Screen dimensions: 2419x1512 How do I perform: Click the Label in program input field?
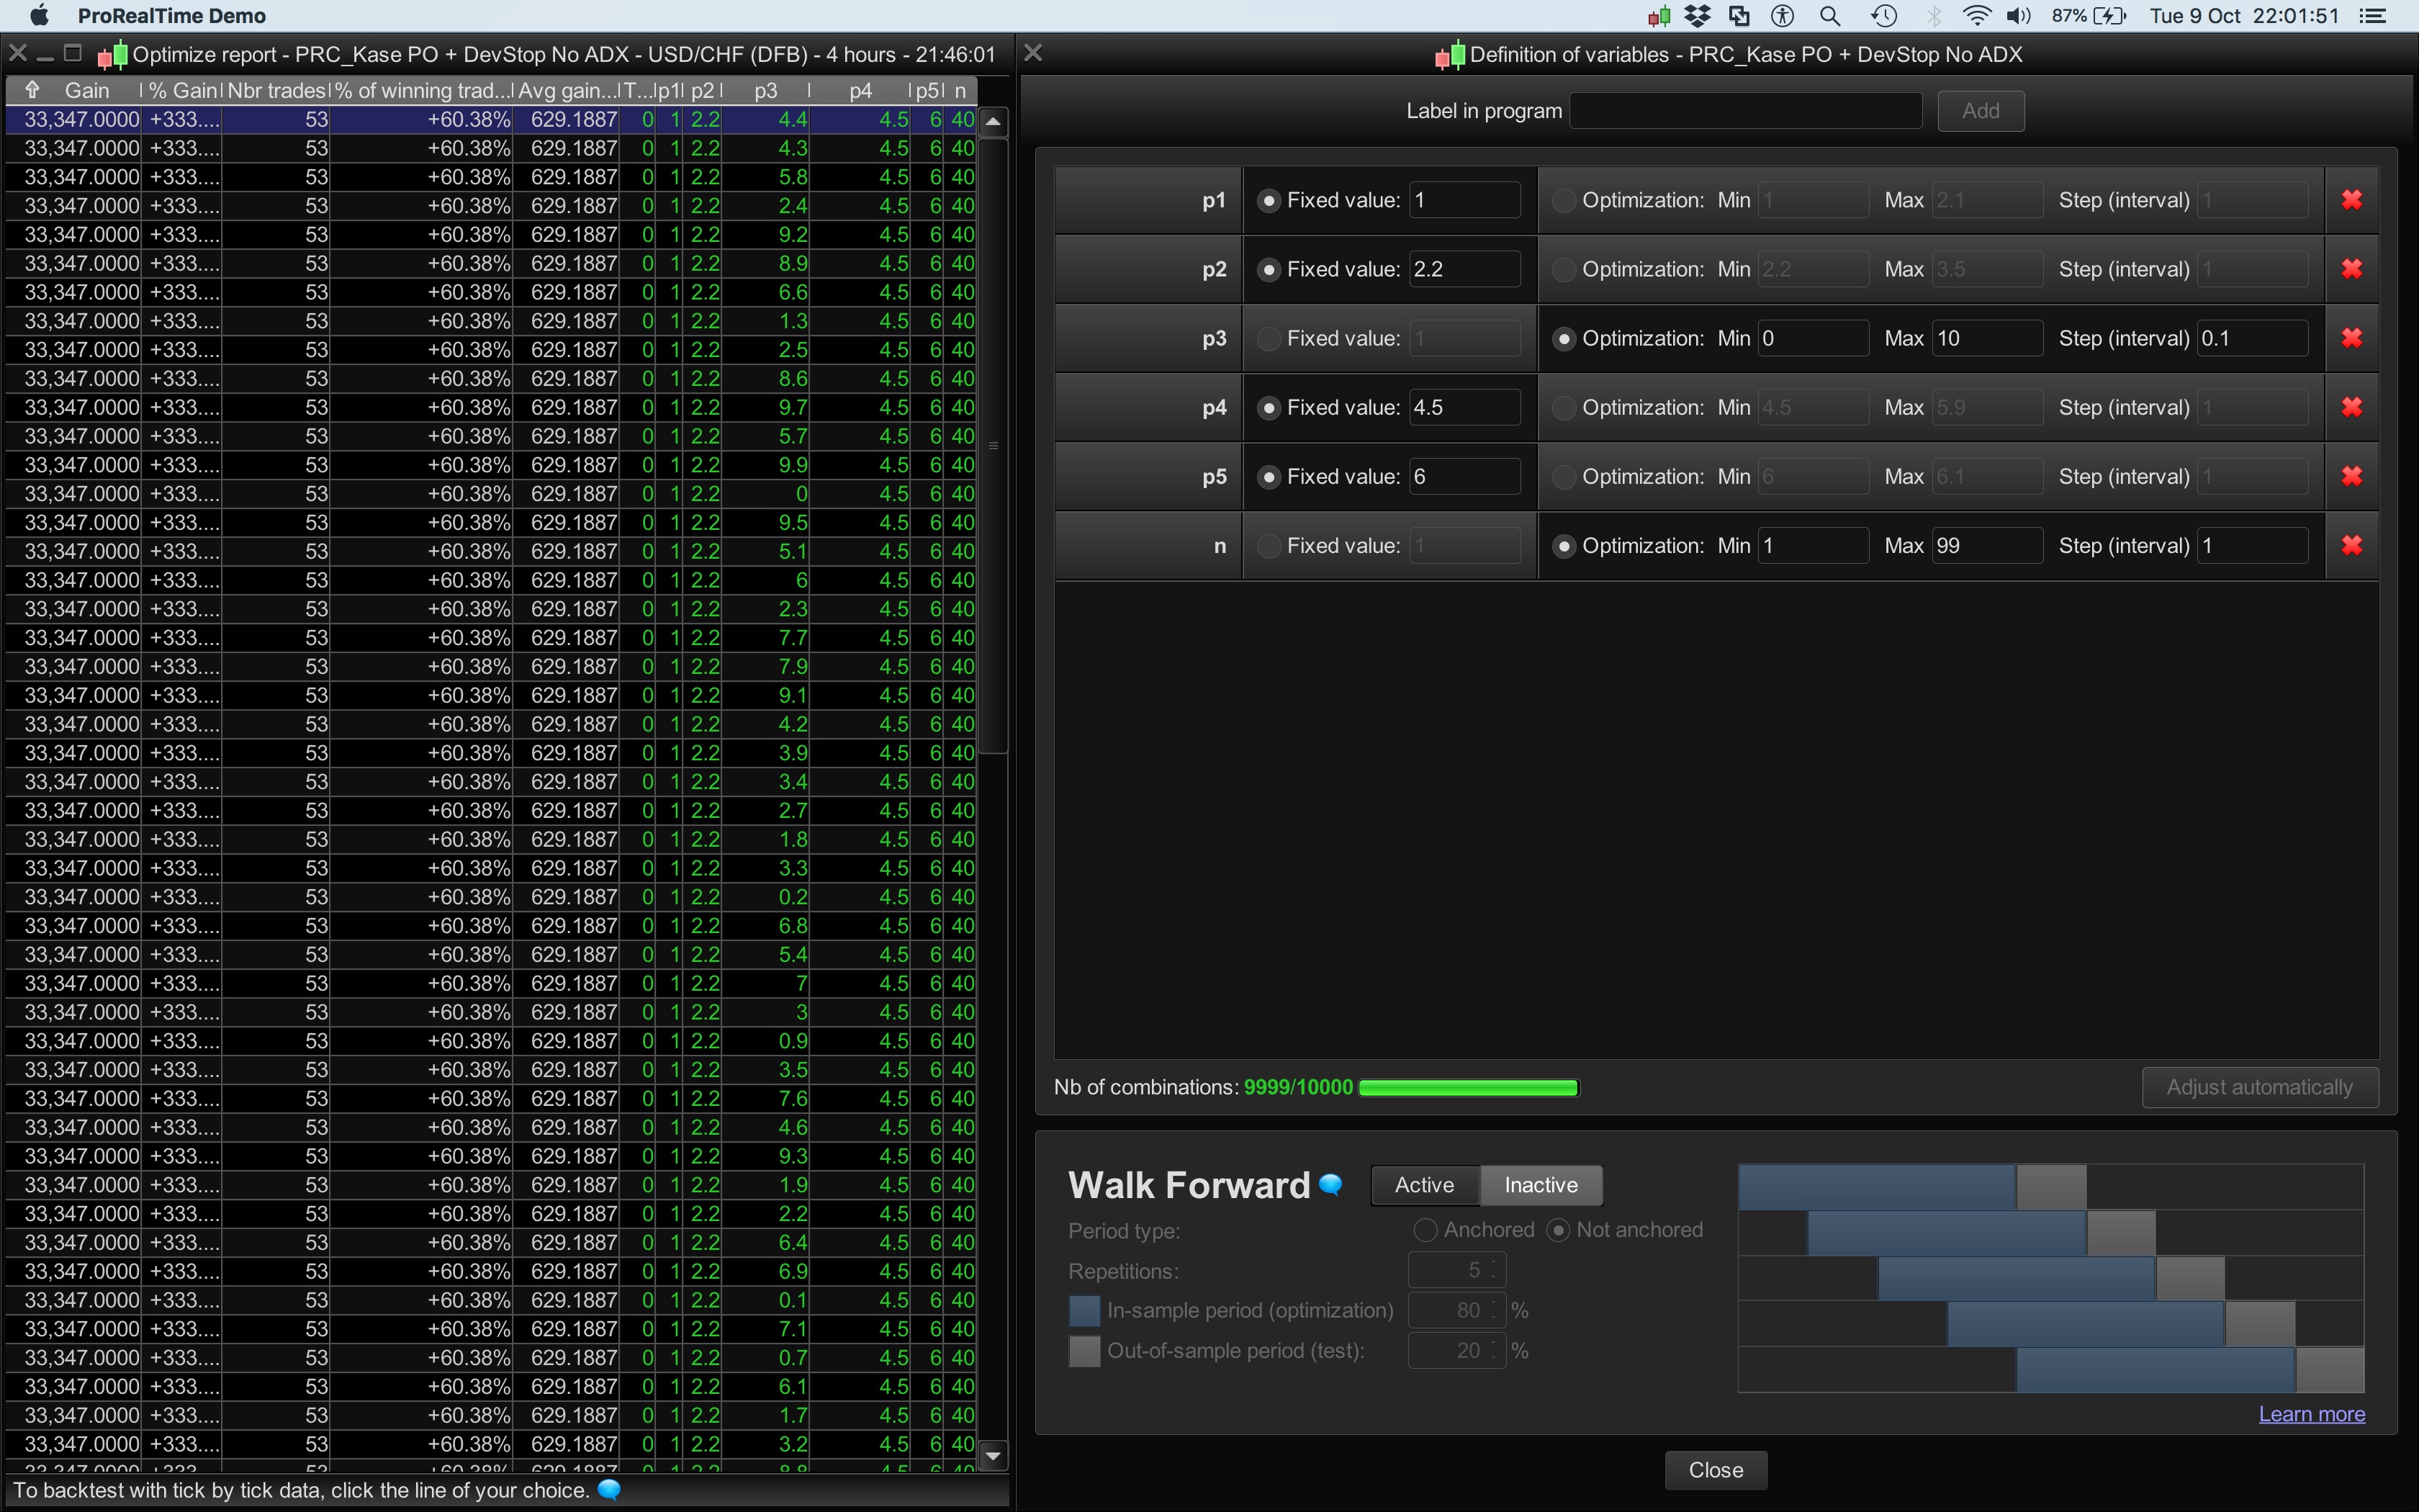click(1745, 111)
